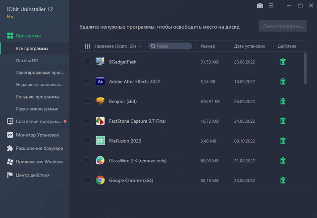
Task: Click the trash icon for 8GadgetPack
Action: 283,62
